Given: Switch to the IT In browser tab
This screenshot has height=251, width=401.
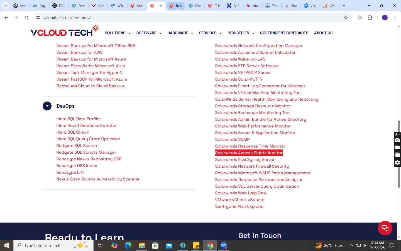Looking at the screenshot, I should coord(214,6).
